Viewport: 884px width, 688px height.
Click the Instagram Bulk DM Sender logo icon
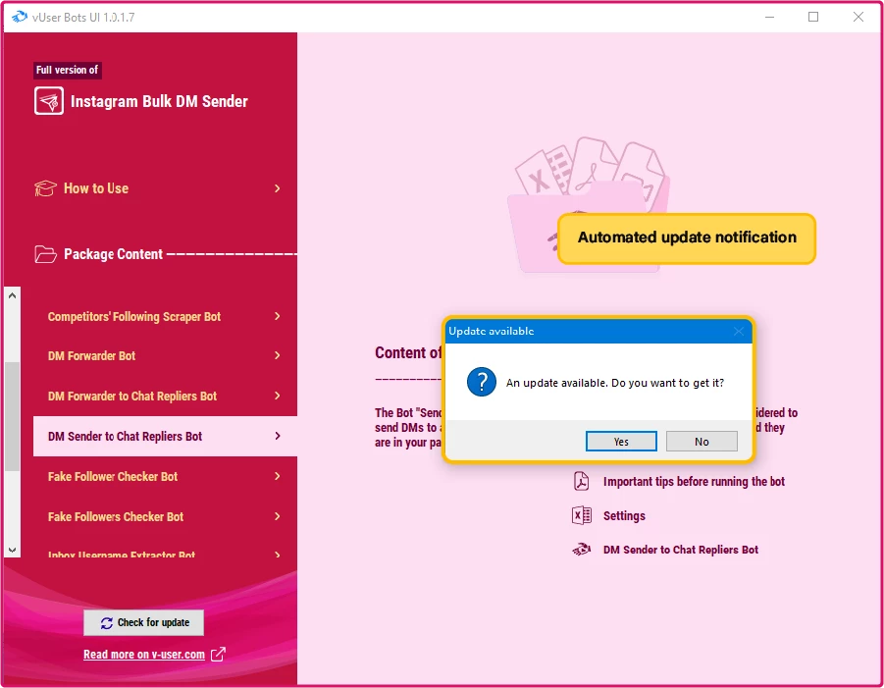tap(48, 101)
